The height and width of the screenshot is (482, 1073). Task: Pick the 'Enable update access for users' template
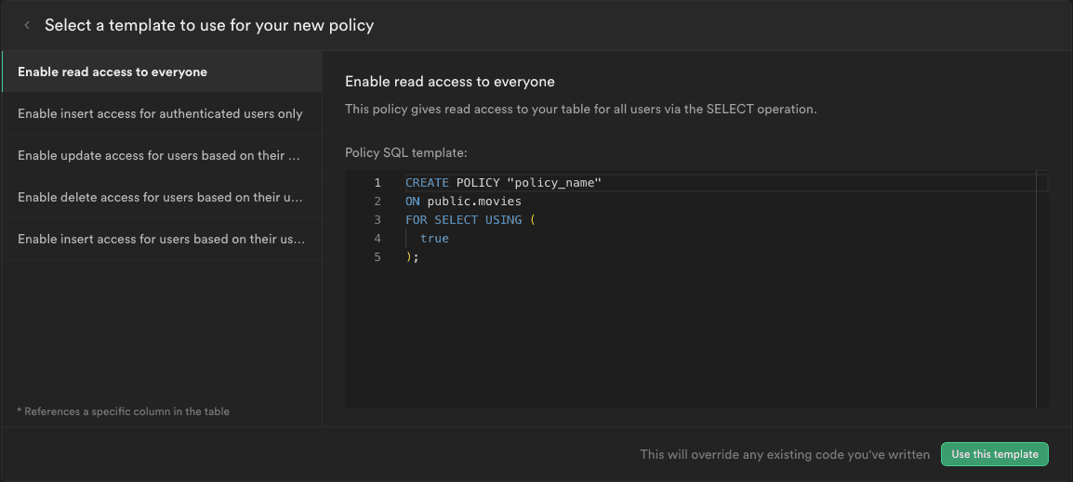[160, 155]
